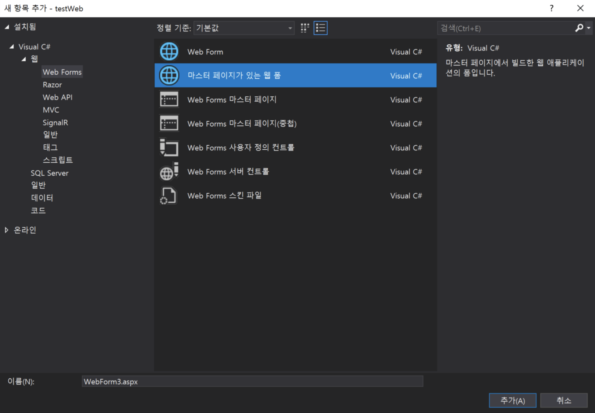
Task: Select Web Forms 스킨 파일 row text
Action: (x=224, y=195)
